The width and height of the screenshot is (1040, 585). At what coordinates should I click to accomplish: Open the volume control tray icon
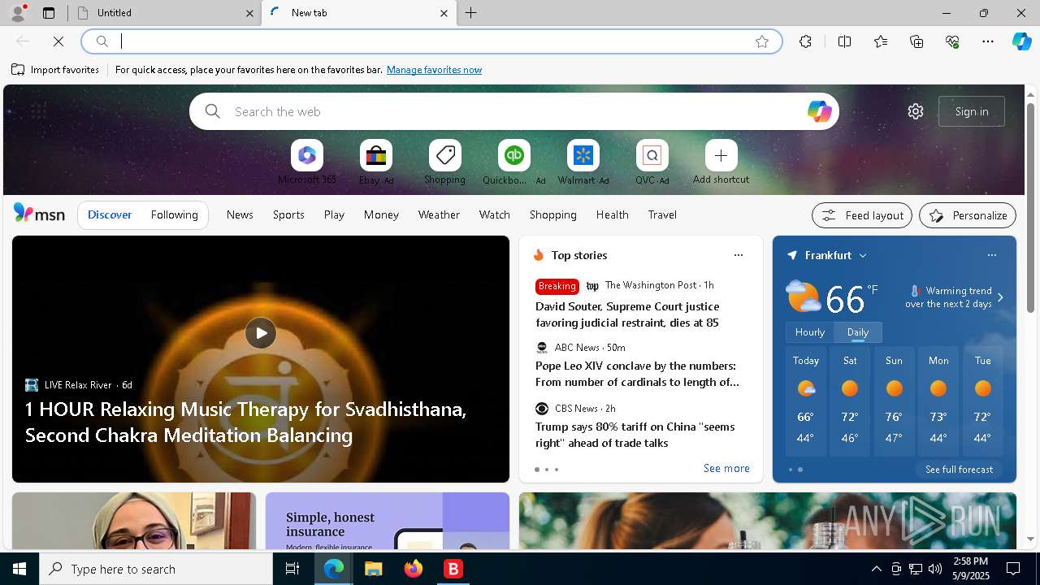click(x=934, y=569)
